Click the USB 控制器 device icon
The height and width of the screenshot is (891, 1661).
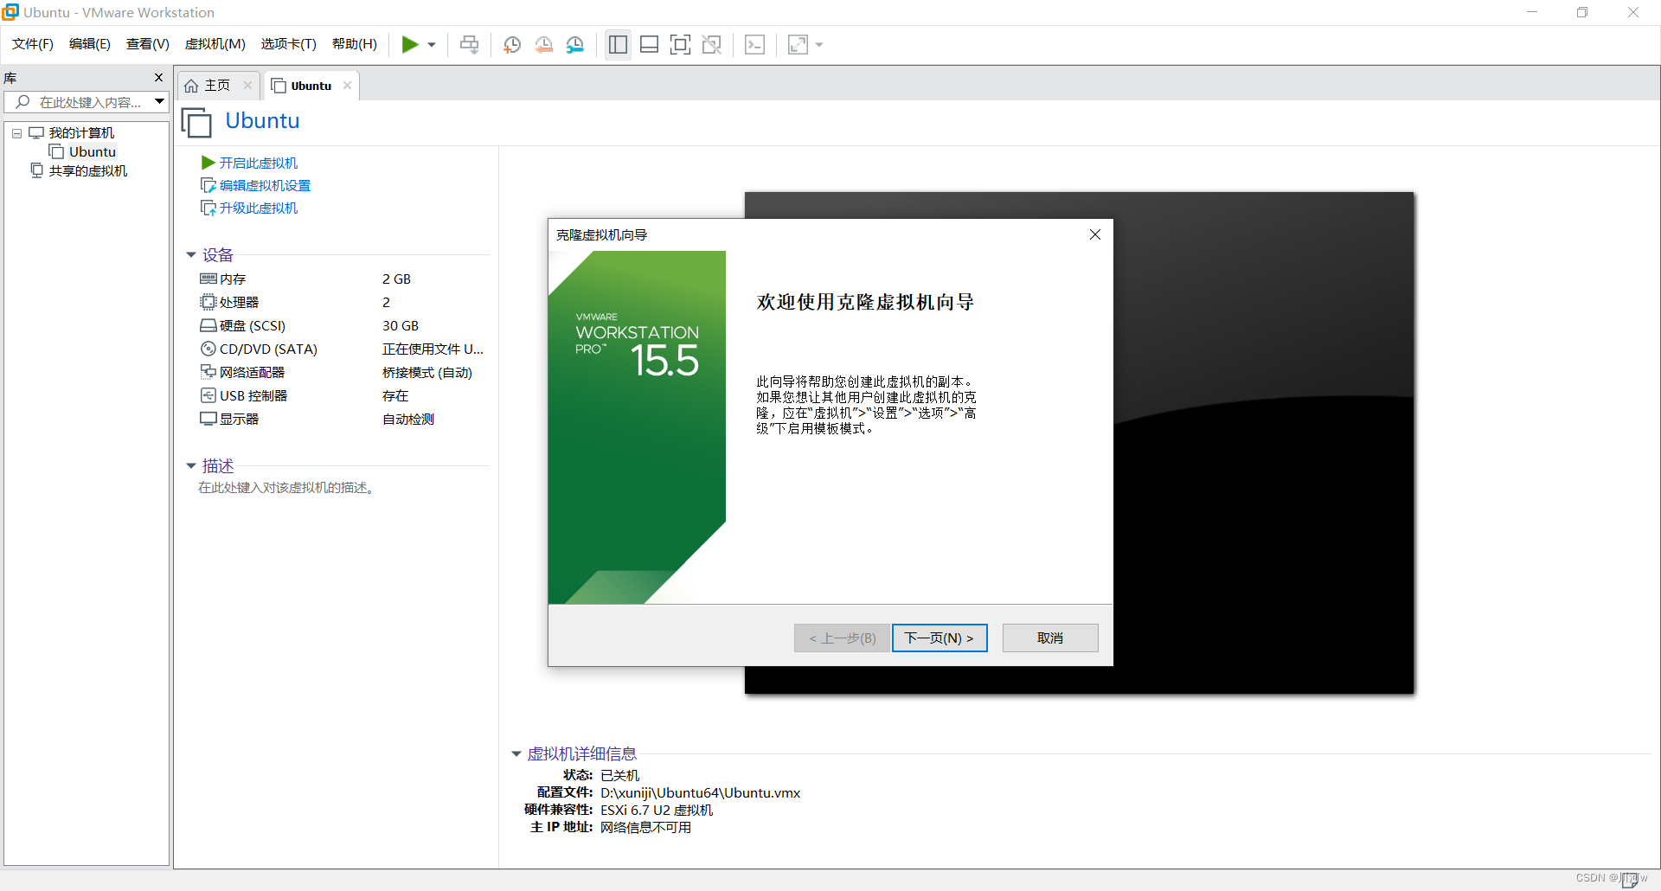(x=208, y=395)
